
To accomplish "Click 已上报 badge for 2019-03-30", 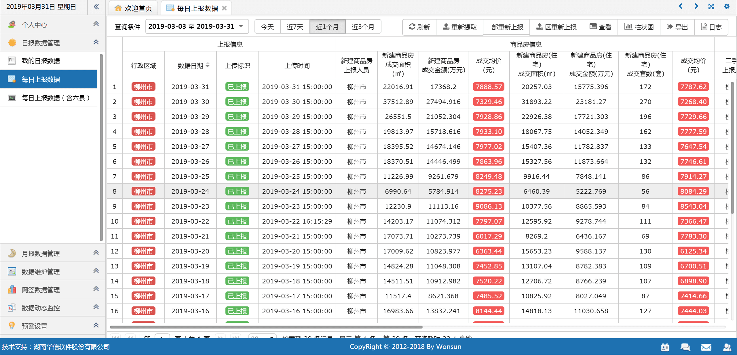I will (x=237, y=101).
